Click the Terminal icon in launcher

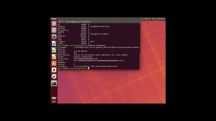pos(54,83)
